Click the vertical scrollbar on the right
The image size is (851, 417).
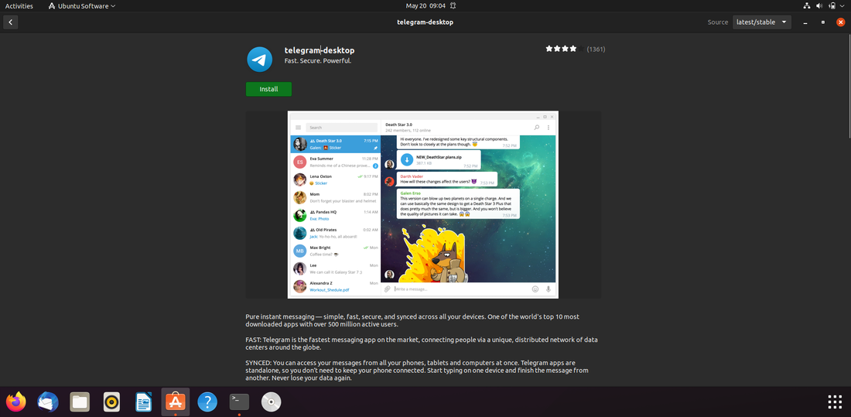point(849,85)
